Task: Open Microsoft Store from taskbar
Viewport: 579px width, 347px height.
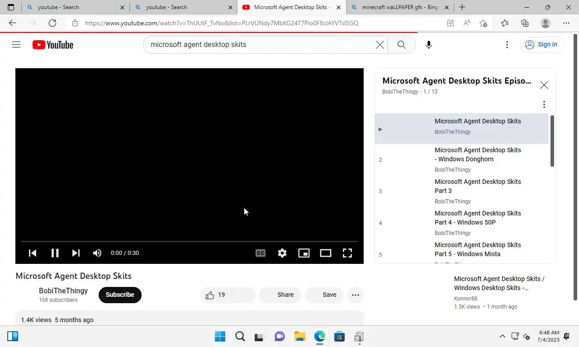Action: click(339, 337)
